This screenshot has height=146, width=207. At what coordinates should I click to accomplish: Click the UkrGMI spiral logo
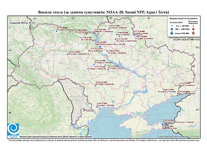[x=13, y=129]
